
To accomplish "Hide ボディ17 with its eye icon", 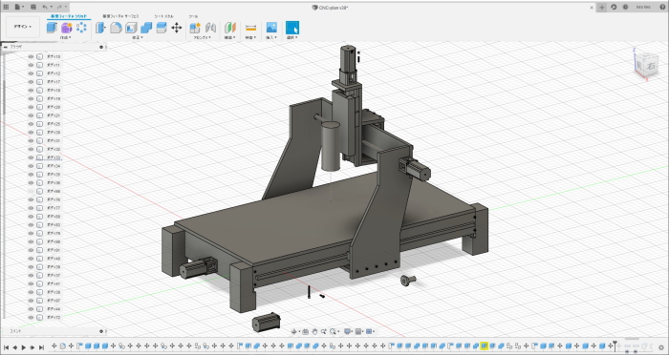I will [31, 82].
